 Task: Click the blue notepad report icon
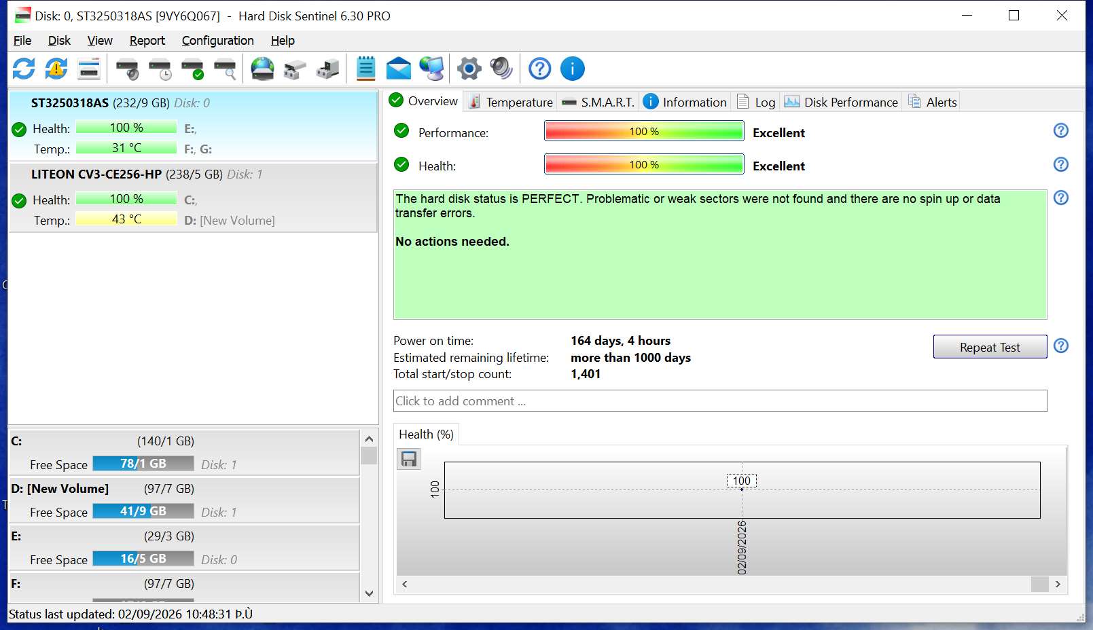pyautogui.click(x=365, y=69)
